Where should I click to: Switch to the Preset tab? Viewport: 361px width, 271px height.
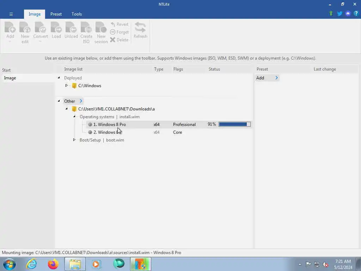(x=56, y=14)
